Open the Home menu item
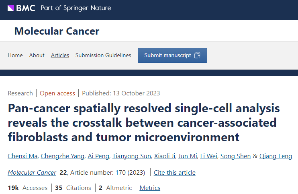The height and width of the screenshot is (194, 298). [15, 55]
